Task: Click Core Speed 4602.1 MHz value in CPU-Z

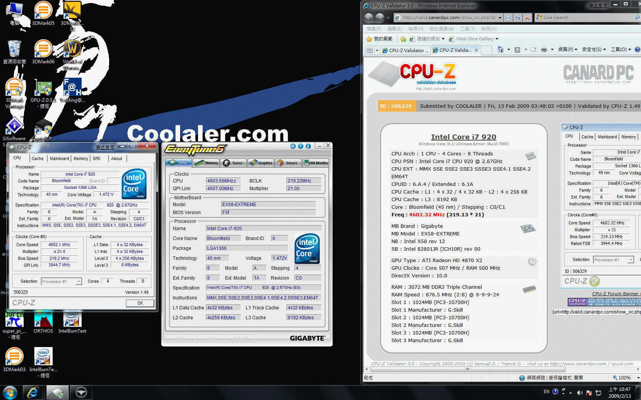Action: (x=60, y=245)
